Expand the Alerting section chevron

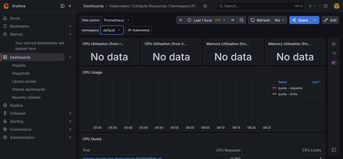(x=70, y=121)
